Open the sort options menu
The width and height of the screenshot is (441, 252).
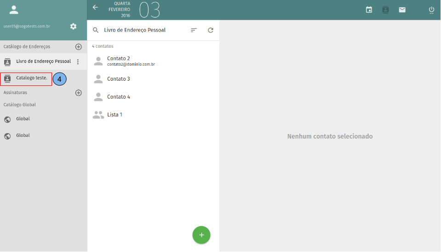coord(194,30)
